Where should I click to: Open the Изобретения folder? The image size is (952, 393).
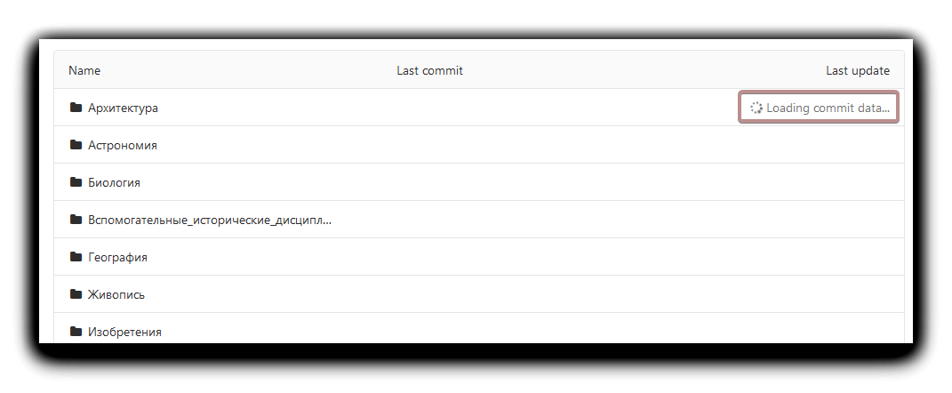click(124, 332)
